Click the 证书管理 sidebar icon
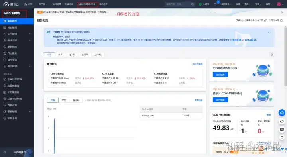The image size is (287, 157). pos(5,34)
